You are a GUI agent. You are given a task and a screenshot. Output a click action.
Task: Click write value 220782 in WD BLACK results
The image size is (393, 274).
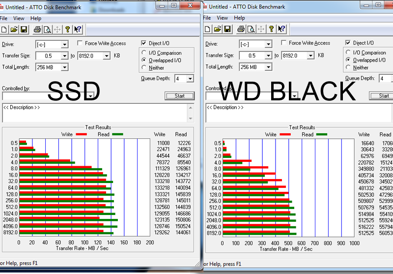(366, 163)
